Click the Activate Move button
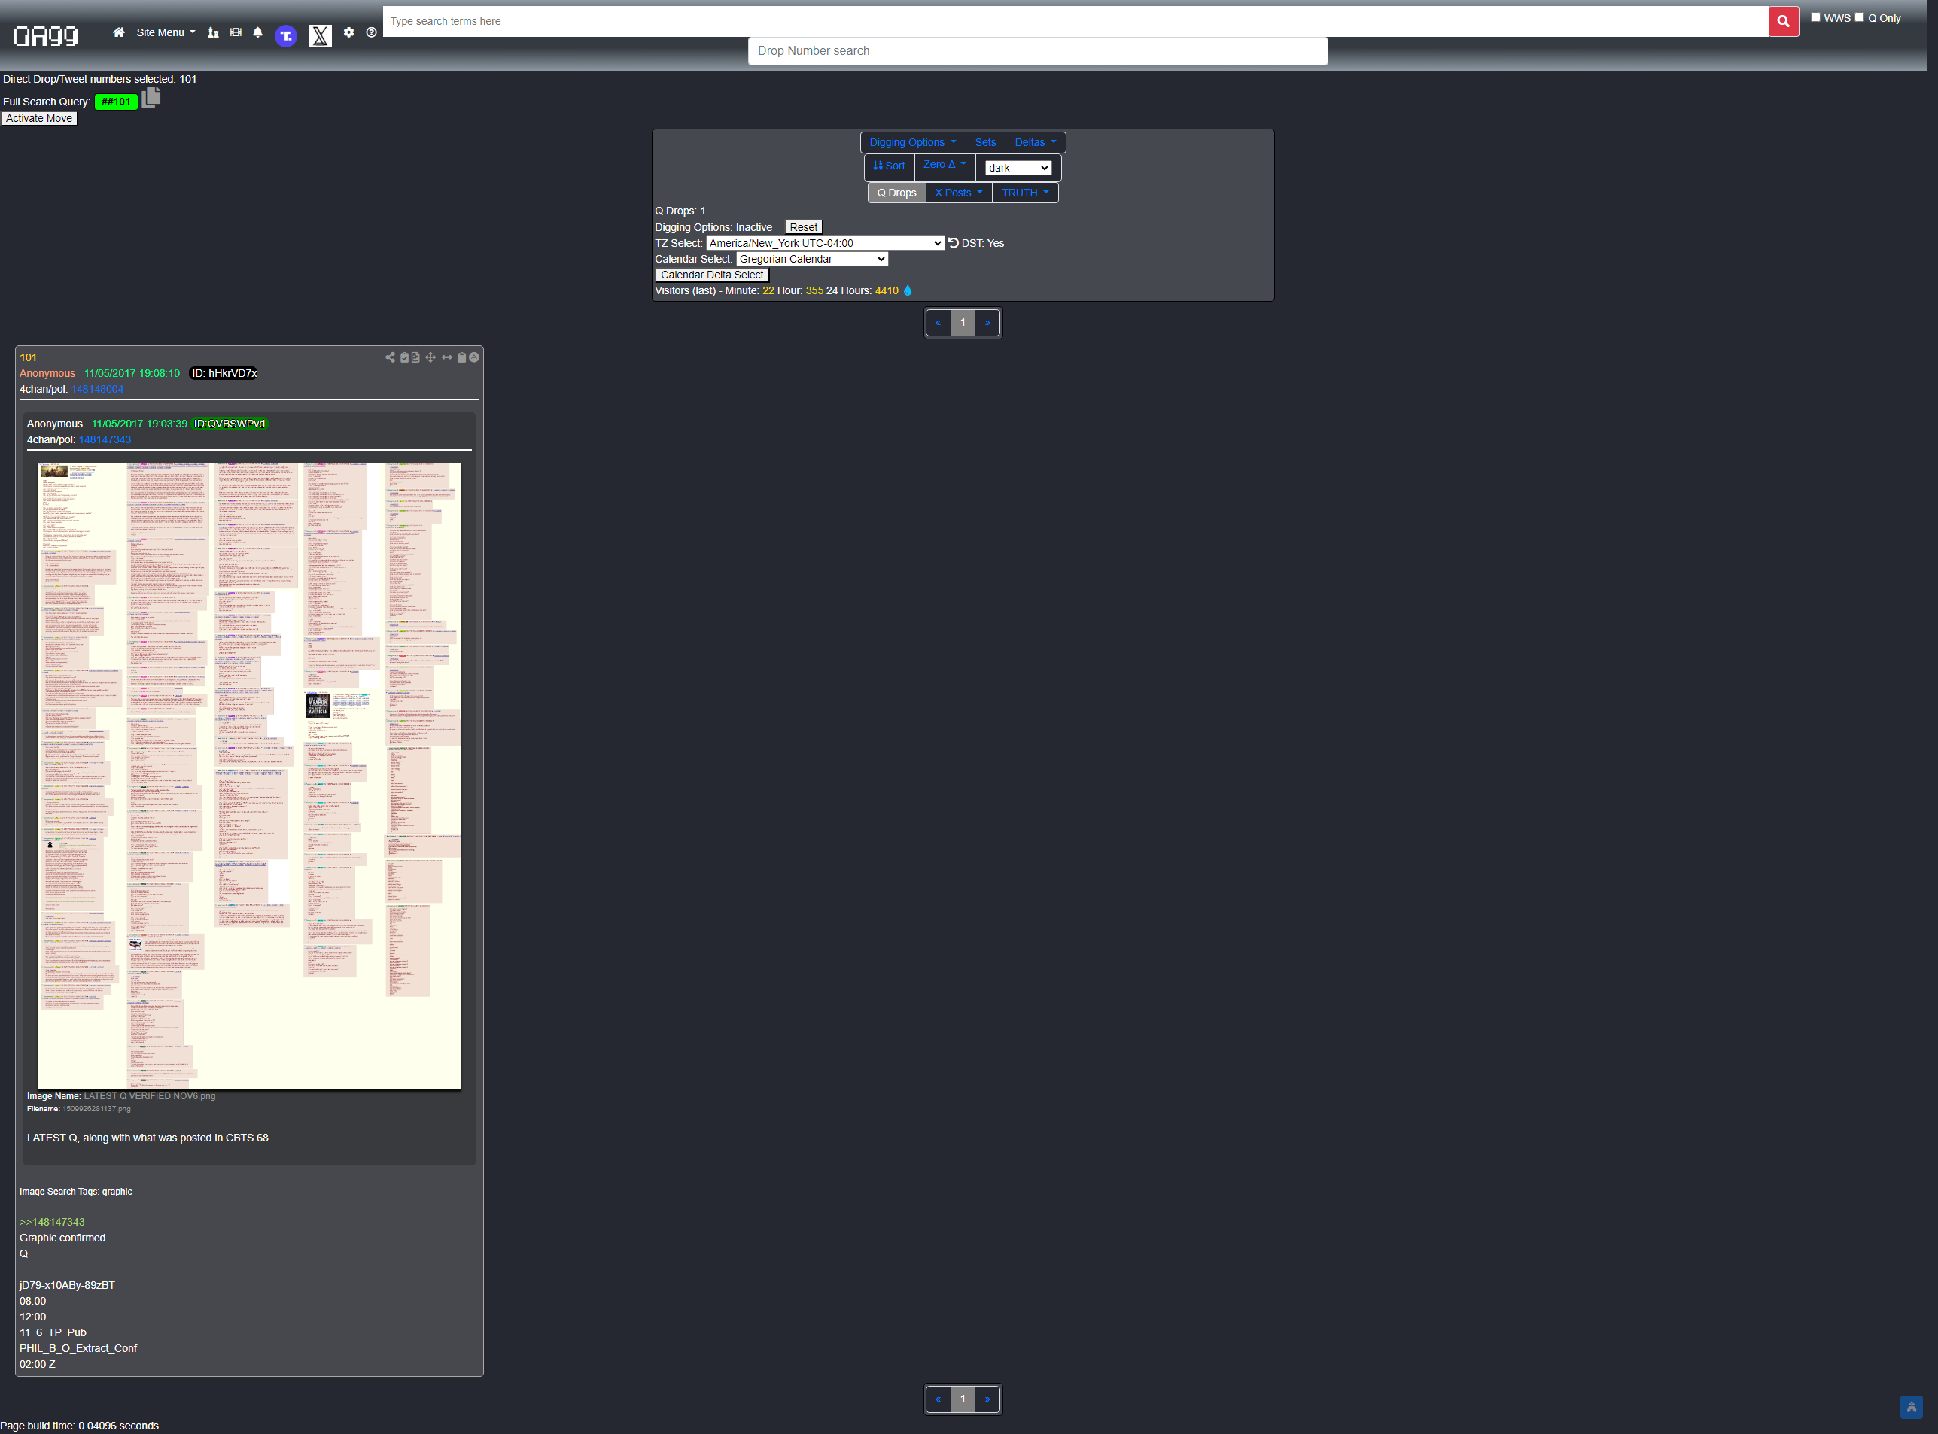Viewport: 1938px width, 1434px height. (39, 118)
